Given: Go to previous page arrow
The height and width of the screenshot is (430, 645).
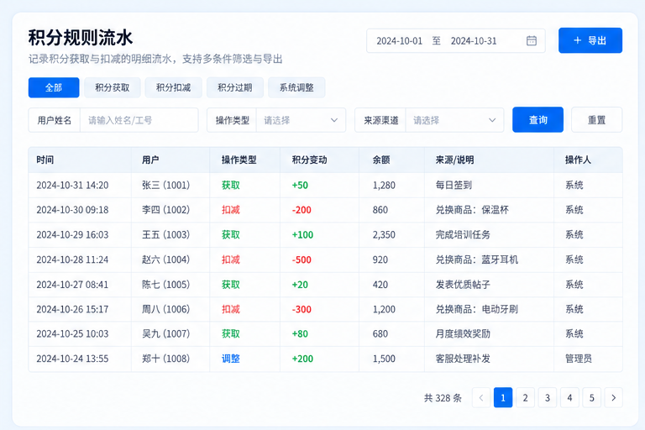Looking at the screenshot, I should coord(481,397).
